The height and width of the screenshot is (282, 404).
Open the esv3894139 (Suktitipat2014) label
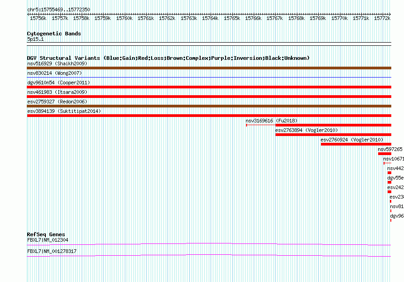tap(64, 111)
